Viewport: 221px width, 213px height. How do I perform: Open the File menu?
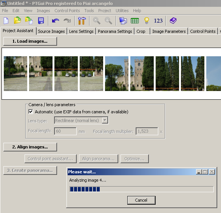pyautogui.click(x=5, y=11)
